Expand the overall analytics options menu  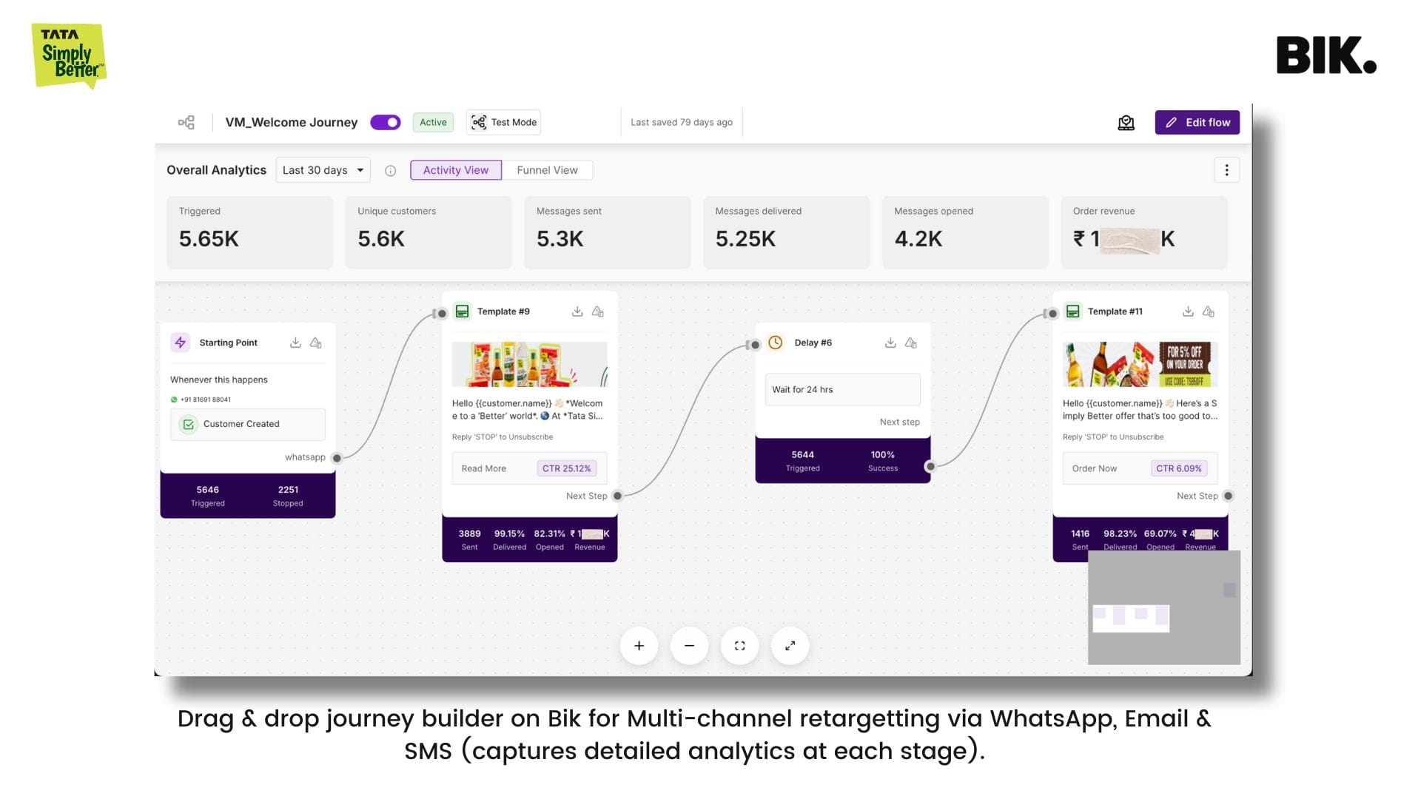tap(1227, 169)
